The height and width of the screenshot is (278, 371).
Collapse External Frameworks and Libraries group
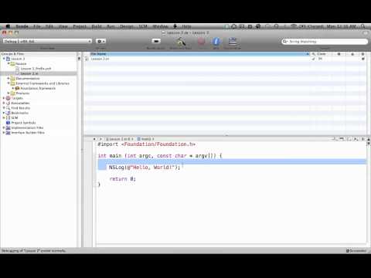[9, 83]
